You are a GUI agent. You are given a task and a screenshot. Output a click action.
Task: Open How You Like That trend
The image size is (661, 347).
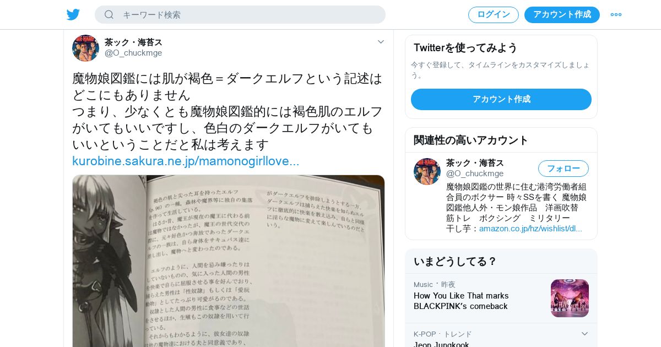[461, 301]
